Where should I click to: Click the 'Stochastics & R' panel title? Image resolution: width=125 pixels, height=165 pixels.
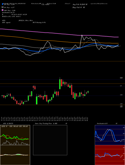pos(102,123)
